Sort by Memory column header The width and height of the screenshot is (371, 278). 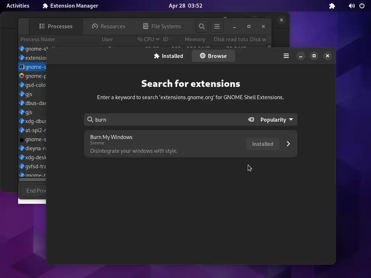pos(195,39)
